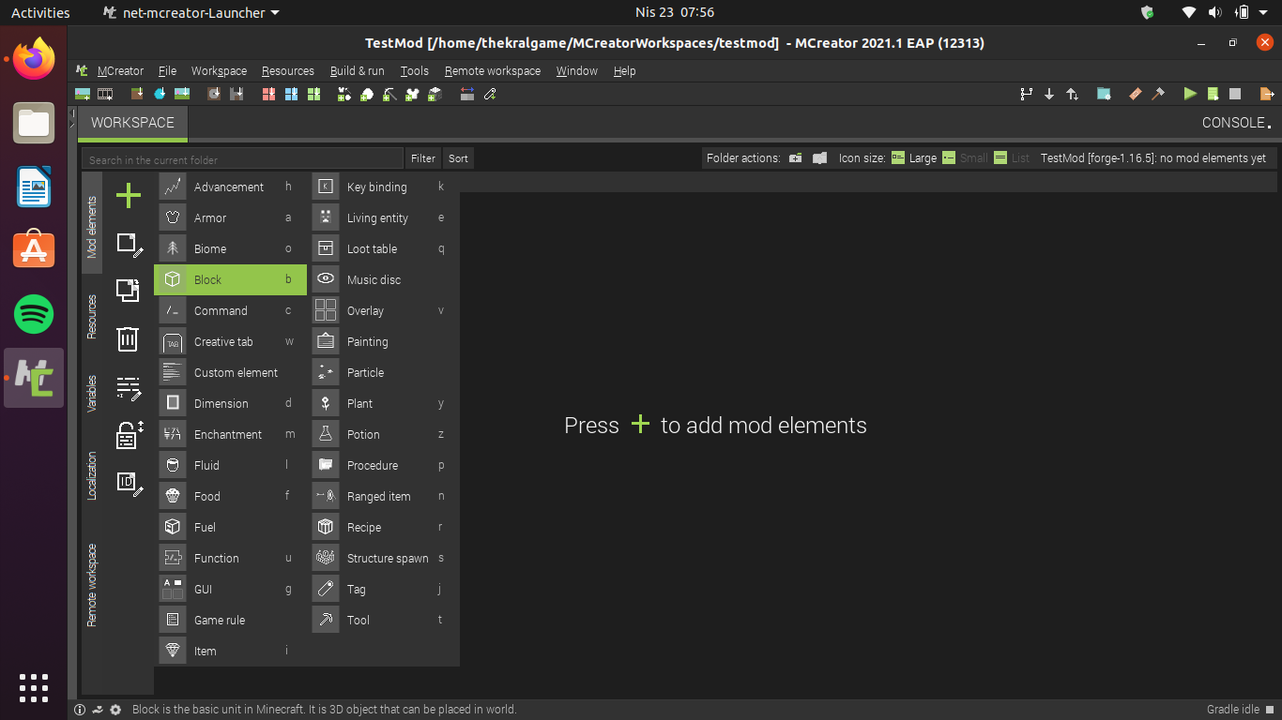Open the Build & run menu
This screenshot has height=720, width=1282.
pos(357,71)
